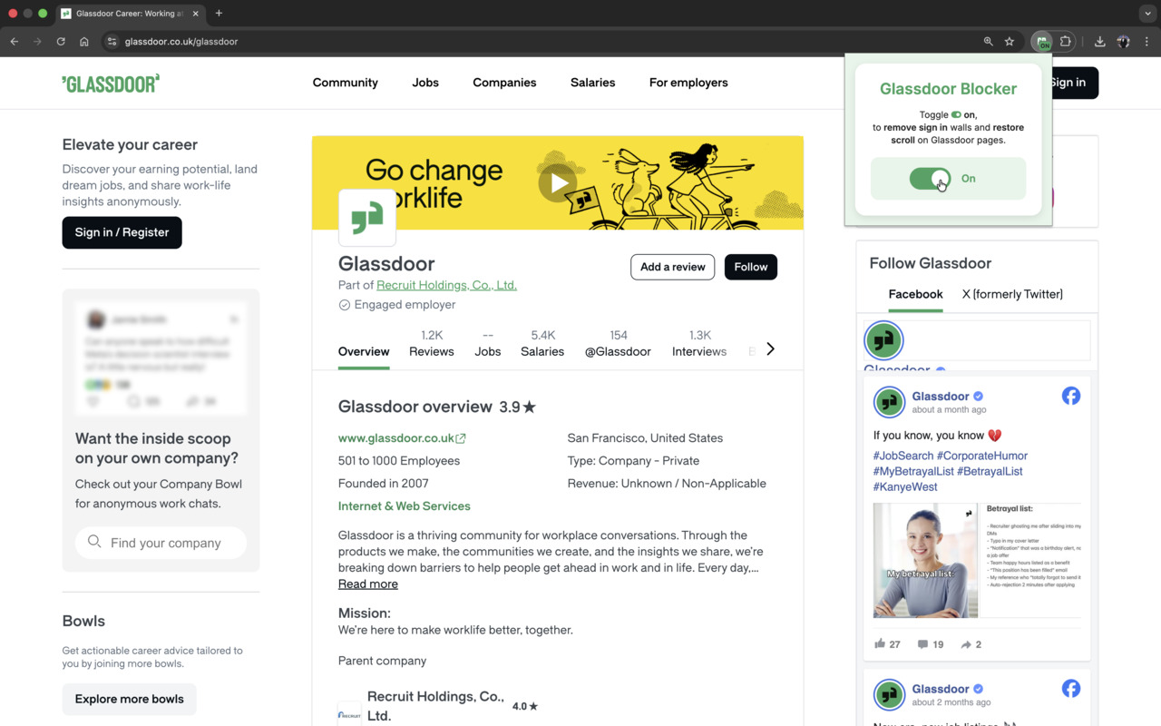Open the Chrome three-dot menu
1161x726 pixels.
point(1146,42)
